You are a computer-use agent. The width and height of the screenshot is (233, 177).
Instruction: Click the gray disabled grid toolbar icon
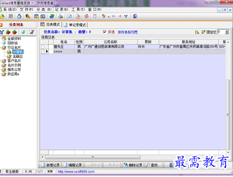[11, 16]
